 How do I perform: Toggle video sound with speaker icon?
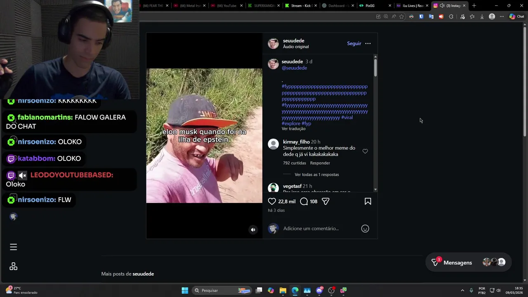[x=253, y=230]
